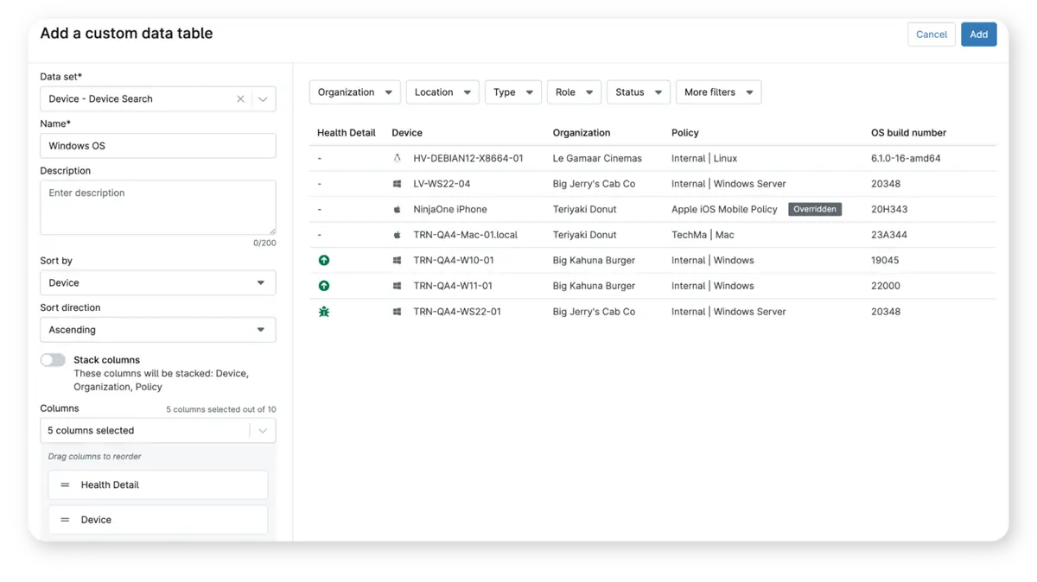Open the Type filter dropdown

click(513, 92)
